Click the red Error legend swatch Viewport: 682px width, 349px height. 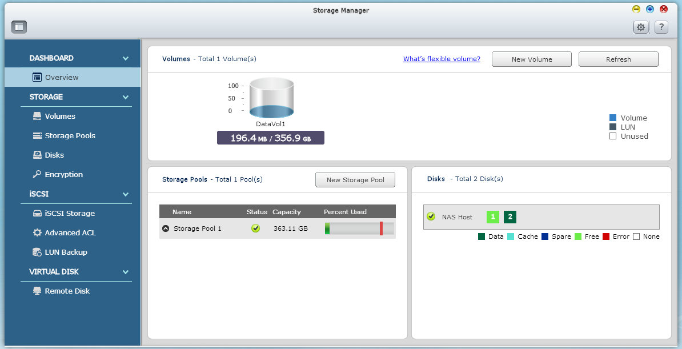(606, 236)
